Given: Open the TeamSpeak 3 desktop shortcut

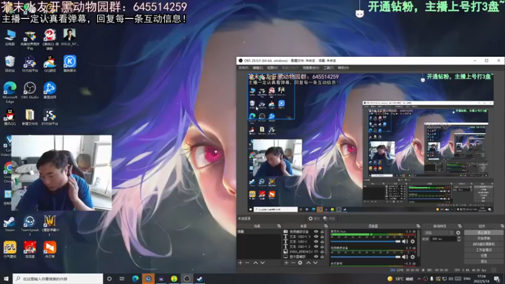Looking at the screenshot, I should 30,225.
